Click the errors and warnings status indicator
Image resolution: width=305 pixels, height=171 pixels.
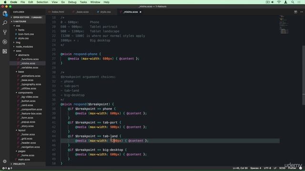click(x=7, y=168)
